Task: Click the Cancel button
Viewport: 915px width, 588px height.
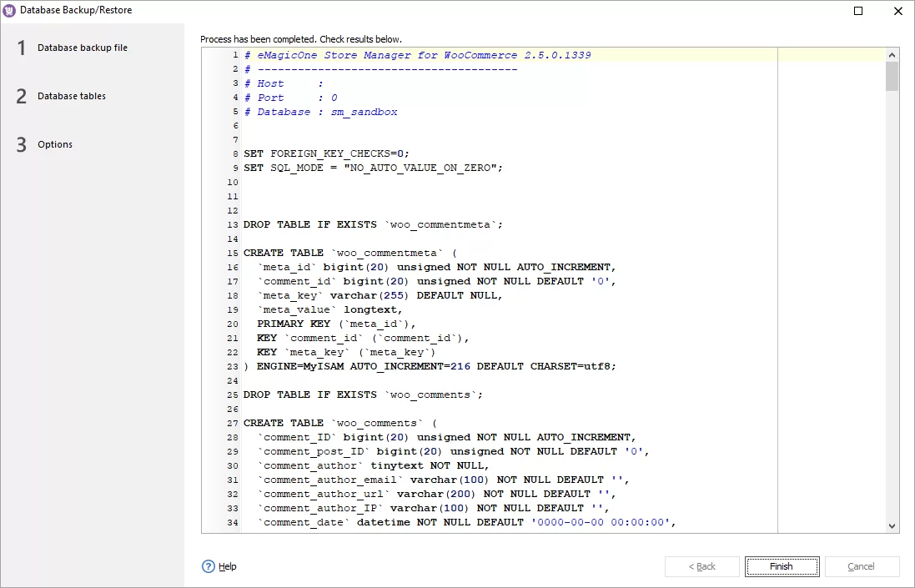Action: tap(862, 566)
